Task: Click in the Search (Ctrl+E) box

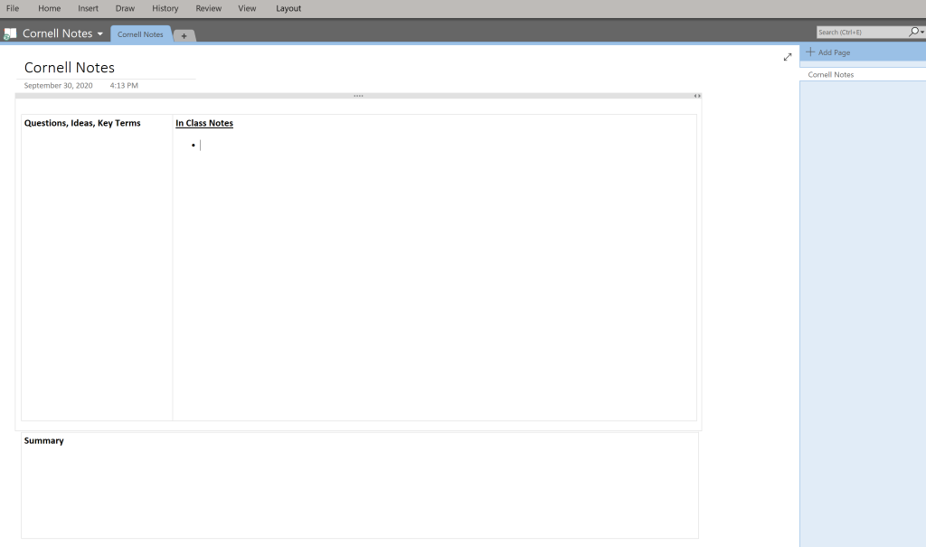Action: tap(862, 32)
